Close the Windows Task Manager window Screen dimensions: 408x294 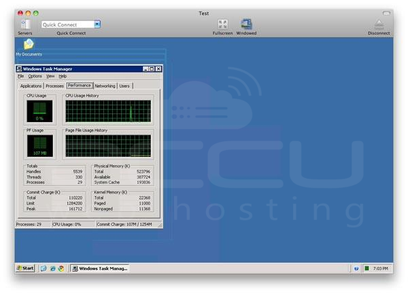tap(158, 69)
